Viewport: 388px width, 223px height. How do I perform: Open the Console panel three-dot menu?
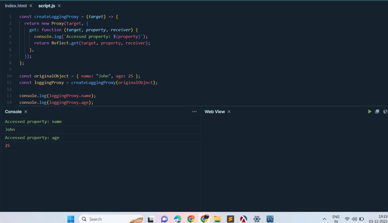point(194,111)
